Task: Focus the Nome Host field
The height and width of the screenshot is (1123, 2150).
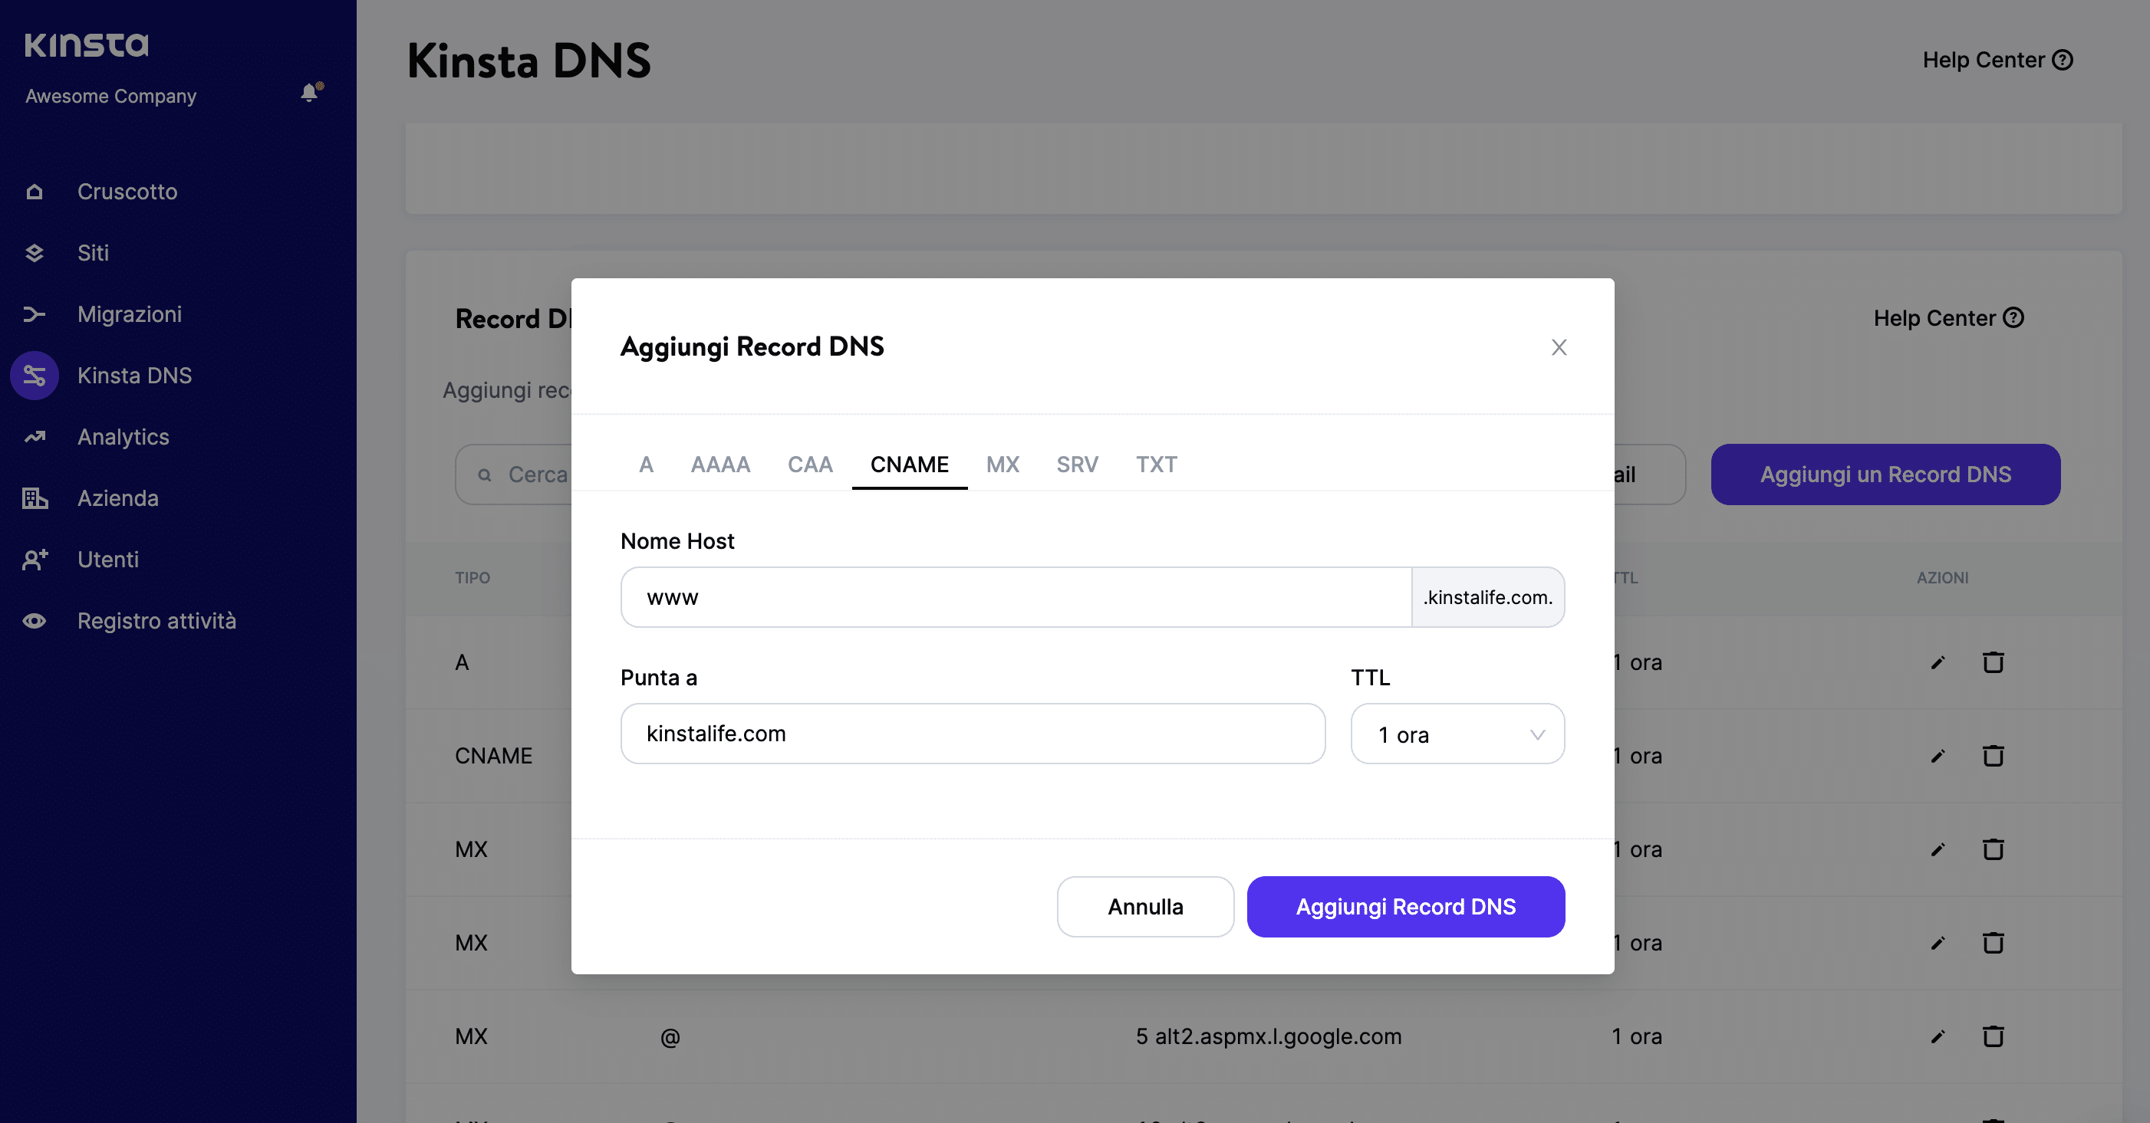Action: pyautogui.click(x=1016, y=596)
